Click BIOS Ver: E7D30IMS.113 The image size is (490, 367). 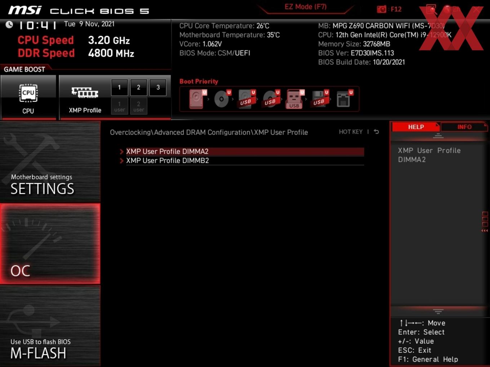click(x=356, y=53)
